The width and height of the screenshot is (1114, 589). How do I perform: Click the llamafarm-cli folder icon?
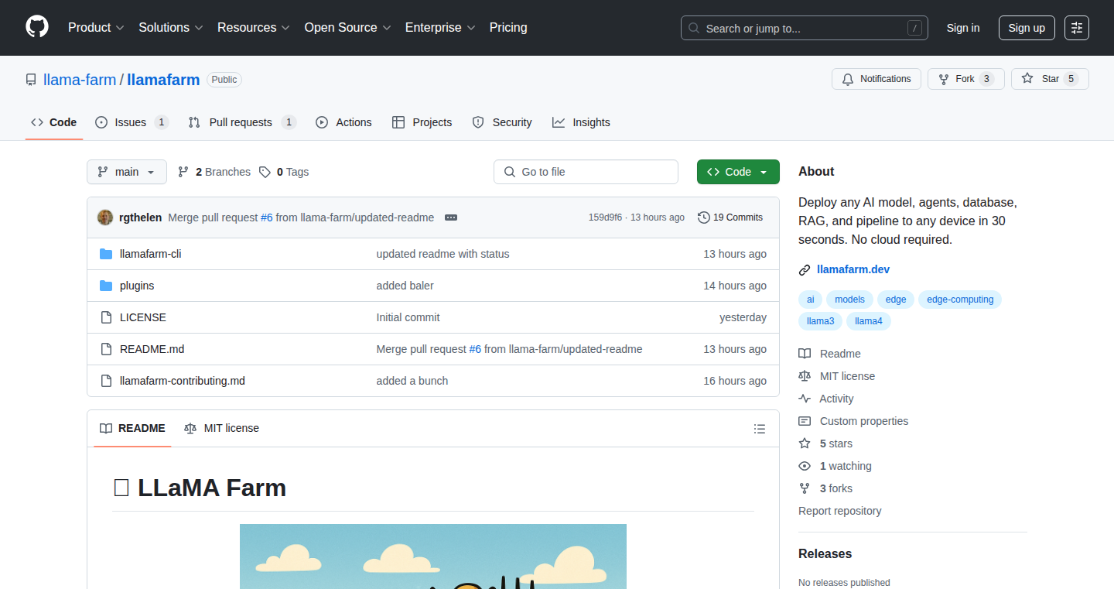tap(106, 254)
